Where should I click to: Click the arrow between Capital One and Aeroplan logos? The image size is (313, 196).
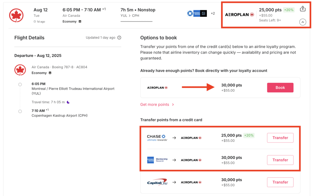point(174,182)
